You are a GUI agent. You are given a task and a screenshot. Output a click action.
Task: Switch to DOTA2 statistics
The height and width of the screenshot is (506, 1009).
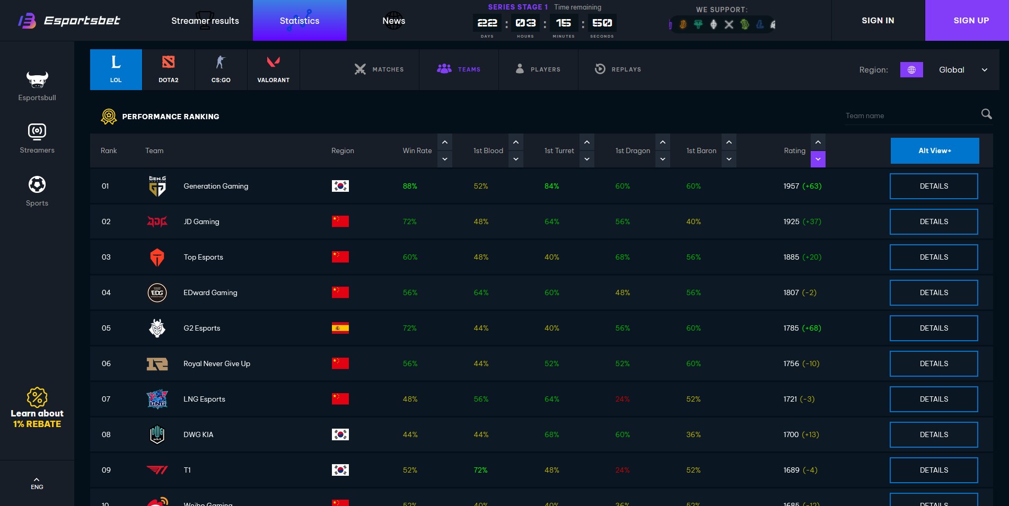(x=168, y=69)
